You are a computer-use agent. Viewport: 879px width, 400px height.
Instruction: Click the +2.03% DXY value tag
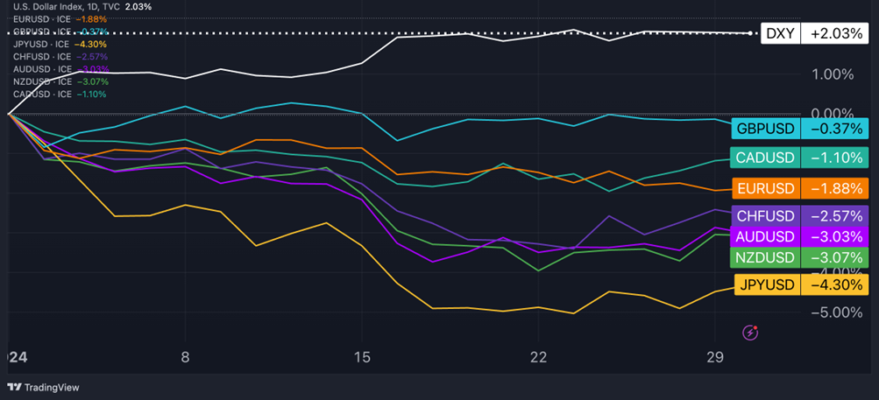tap(834, 33)
